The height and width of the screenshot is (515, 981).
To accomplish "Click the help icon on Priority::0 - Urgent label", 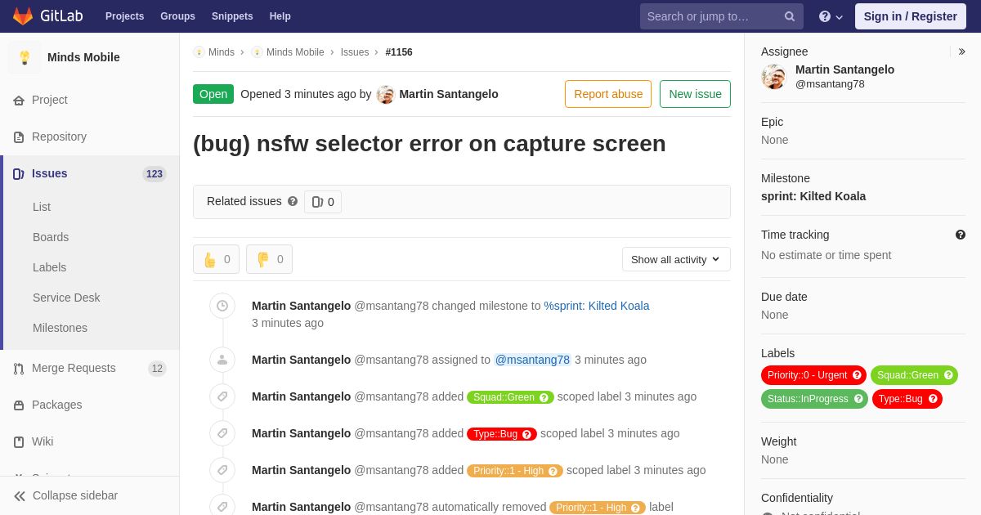I will (x=857, y=375).
